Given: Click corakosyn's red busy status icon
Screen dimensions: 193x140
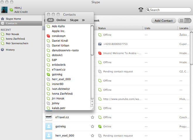Looking at the screenshot, I should coord(49,36).
